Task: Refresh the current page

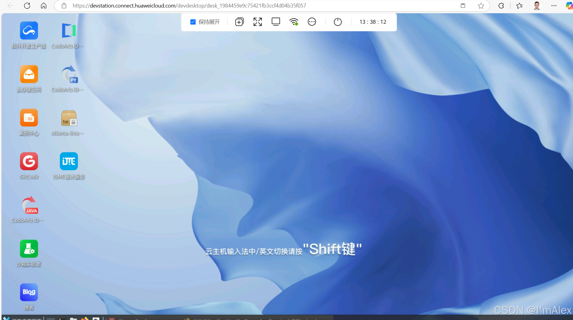Action: (x=27, y=5)
